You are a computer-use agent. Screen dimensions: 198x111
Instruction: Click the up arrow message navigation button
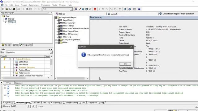point(29,106)
